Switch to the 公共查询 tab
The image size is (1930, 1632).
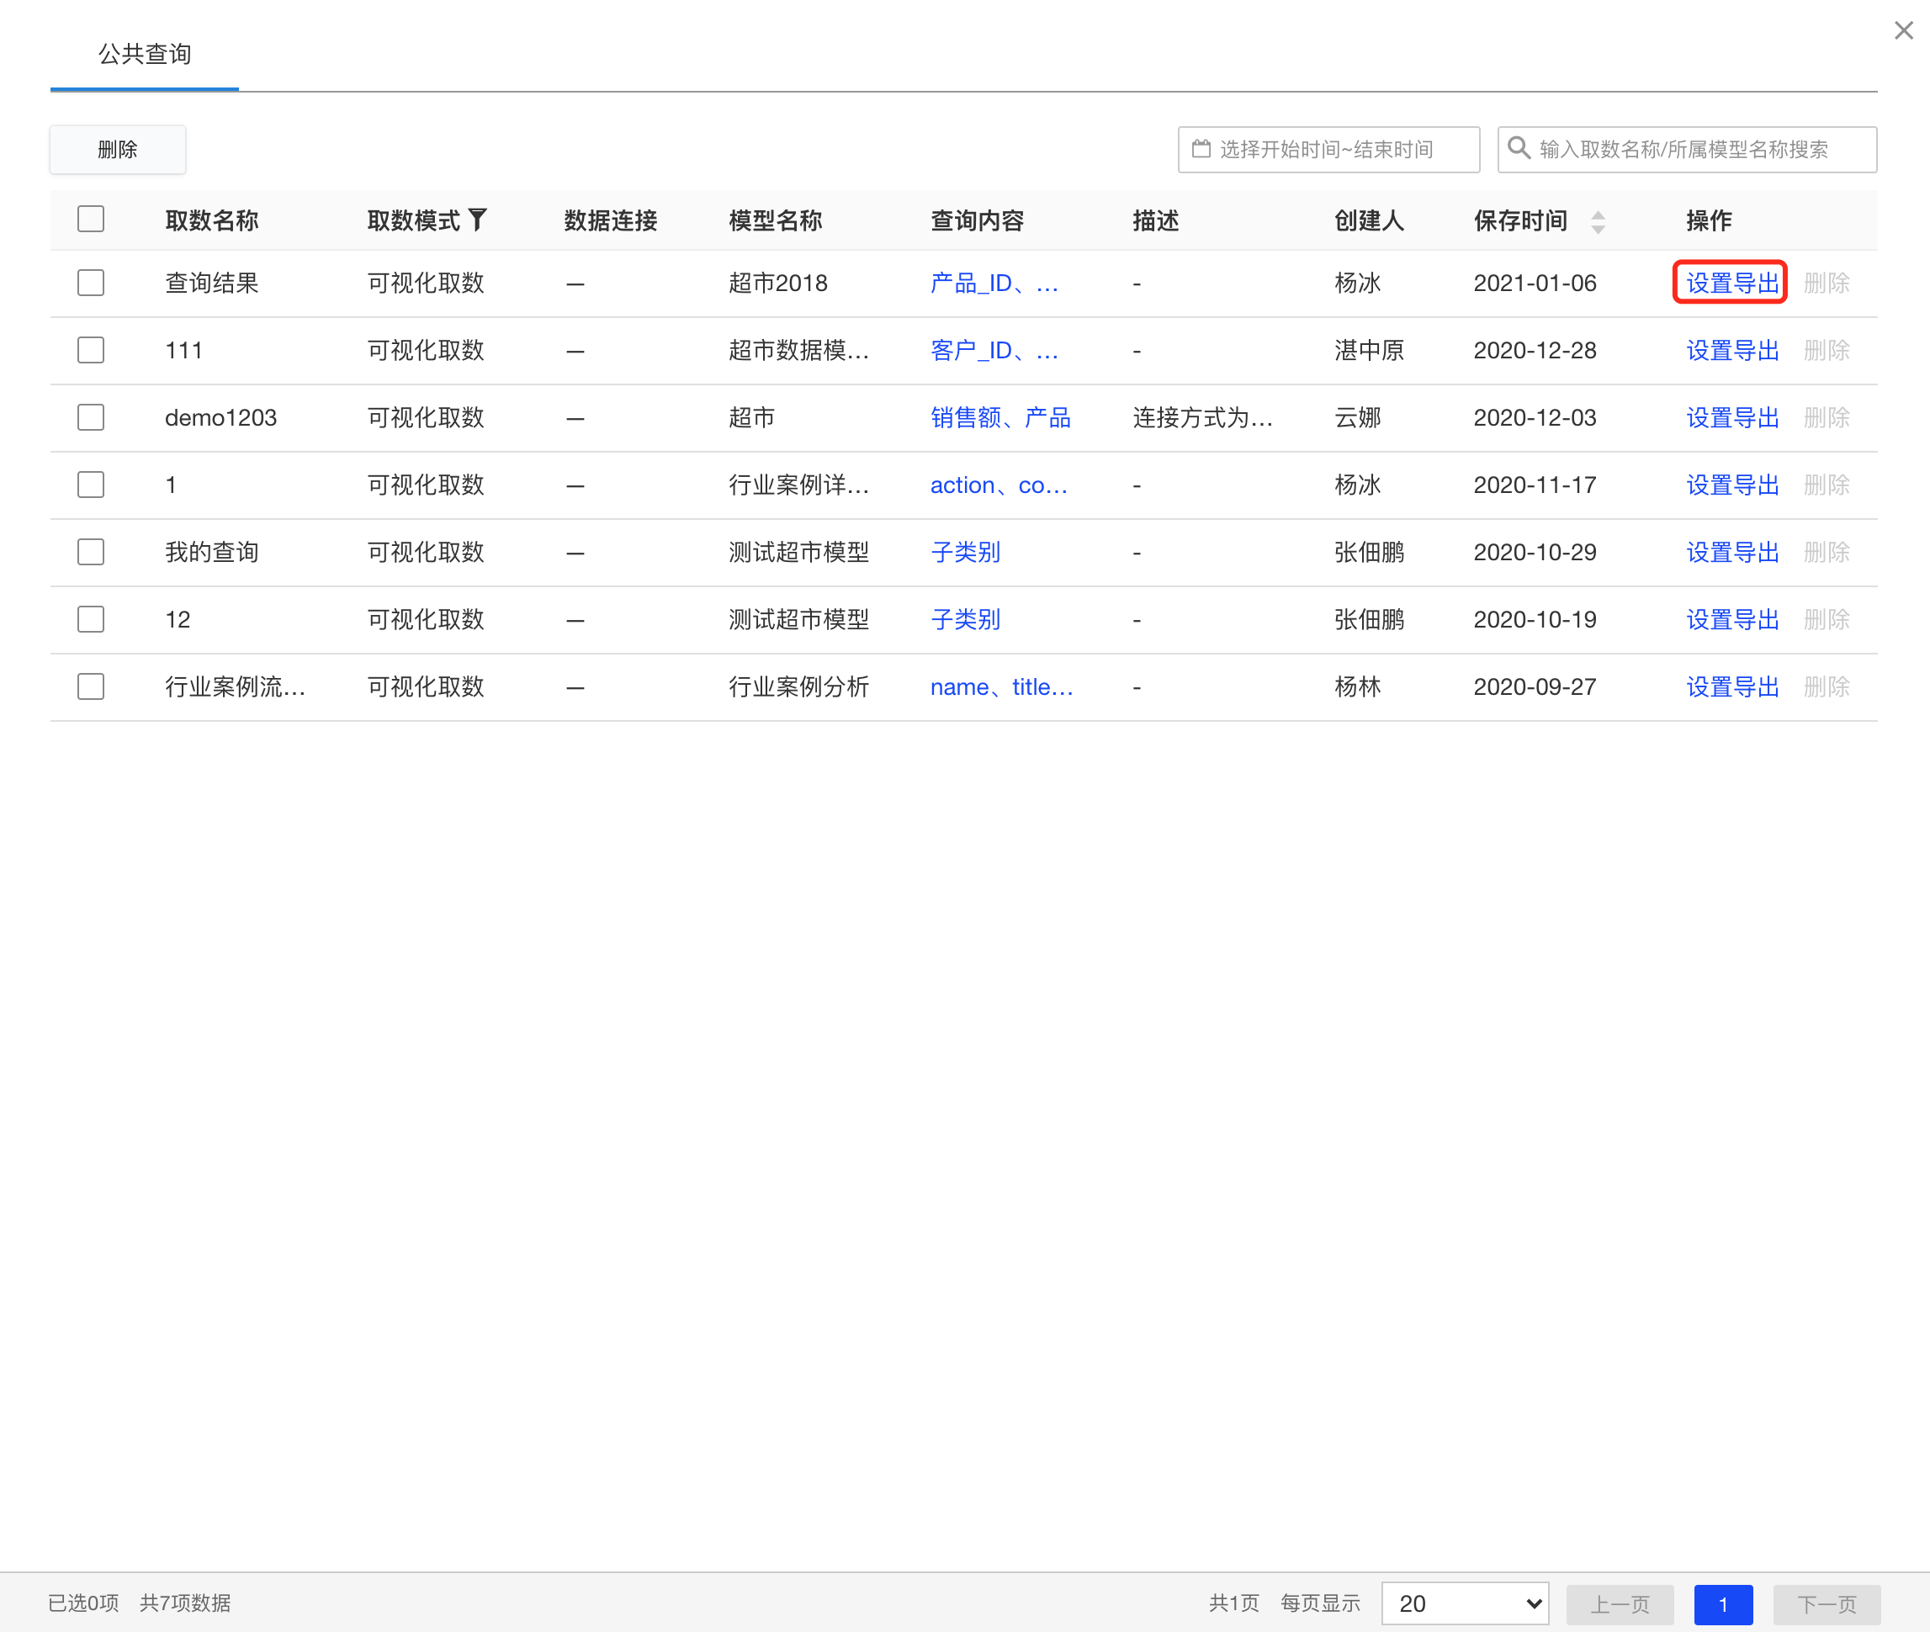(x=145, y=54)
